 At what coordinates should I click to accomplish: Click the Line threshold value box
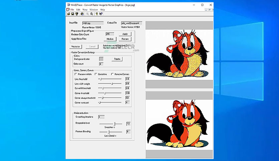[127, 79]
